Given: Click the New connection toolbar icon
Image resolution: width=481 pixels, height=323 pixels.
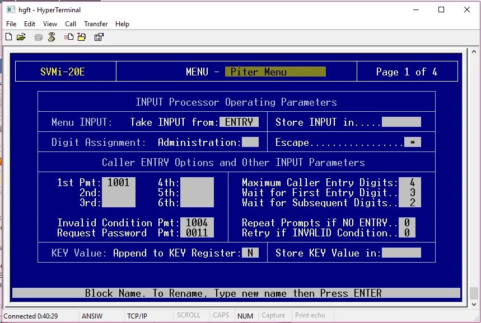Looking at the screenshot, I should [9, 37].
